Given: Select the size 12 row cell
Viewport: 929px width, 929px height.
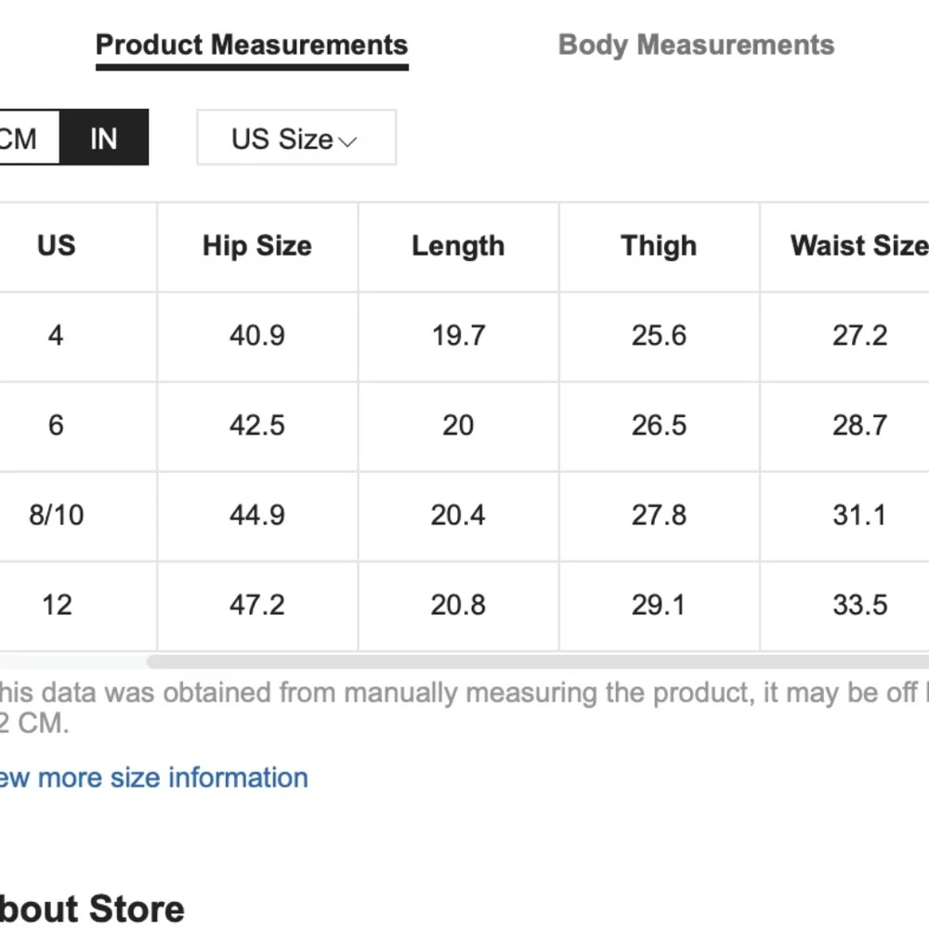Looking at the screenshot, I should point(57,606).
